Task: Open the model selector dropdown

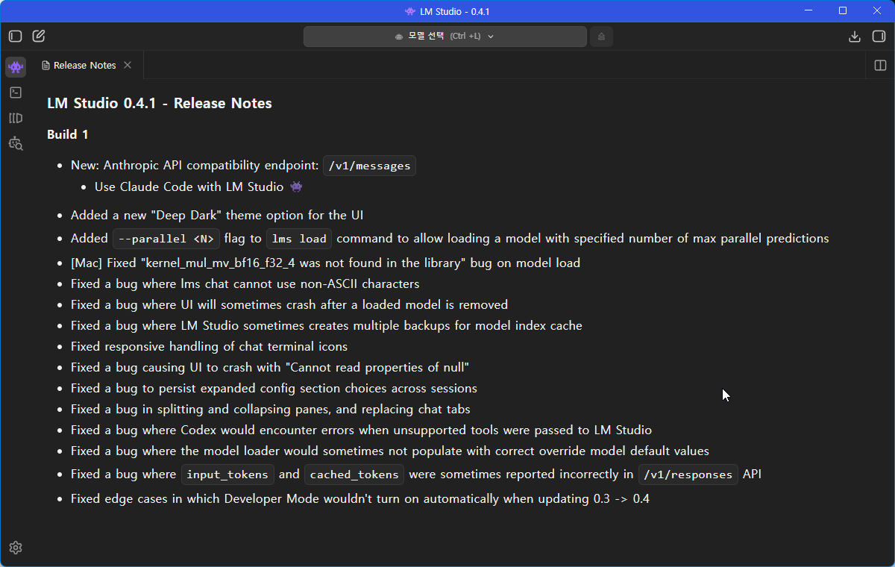Action: (x=445, y=36)
